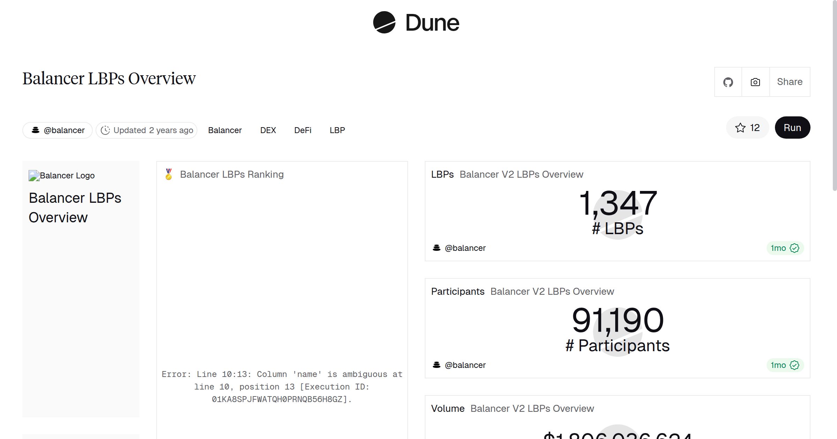The height and width of the screenshot is (439, 837).
Task: Click the broken Balancer Logo image
Action: 34,176
